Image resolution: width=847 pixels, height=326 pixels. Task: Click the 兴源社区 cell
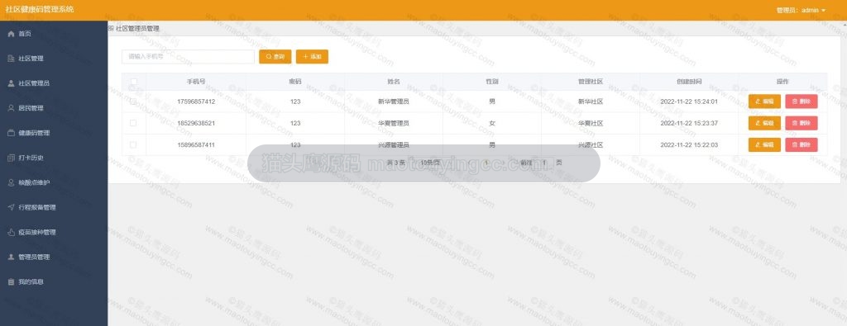(591, 145)
